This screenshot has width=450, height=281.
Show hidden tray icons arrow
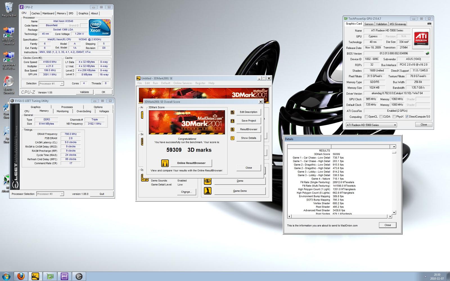[425, 277]
